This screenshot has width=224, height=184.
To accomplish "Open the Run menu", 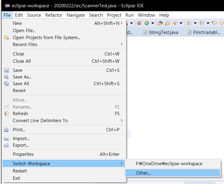I will pos(129,15).
